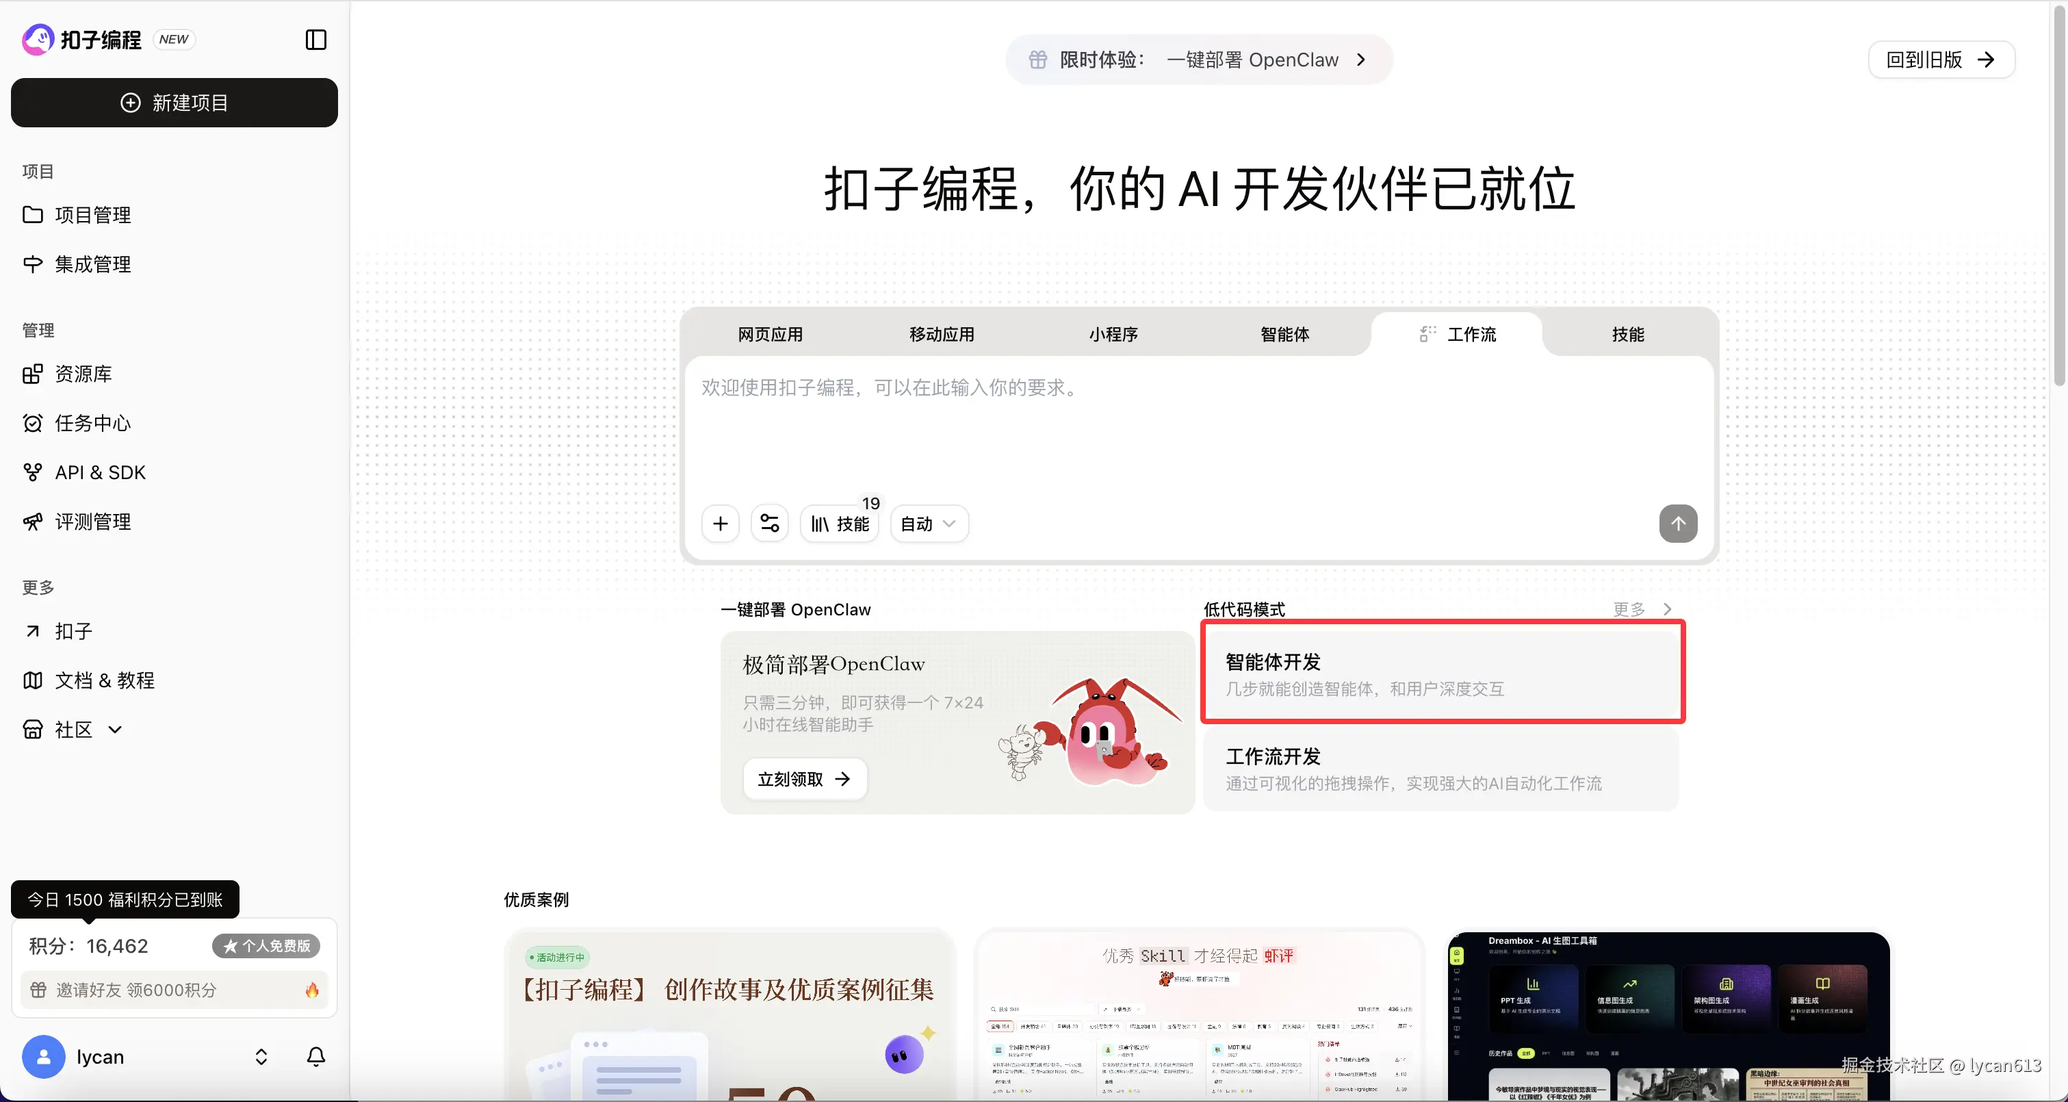Screen dimensions: 2068x1102
Task: Collapse the sidebar with panel icon
Action: [x=315, y=40]
